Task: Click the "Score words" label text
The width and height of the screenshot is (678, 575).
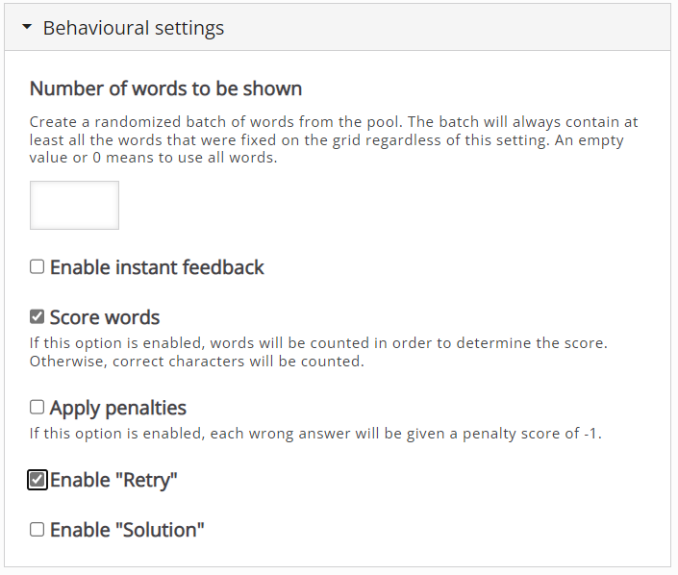Action: (x=105, y=317)
